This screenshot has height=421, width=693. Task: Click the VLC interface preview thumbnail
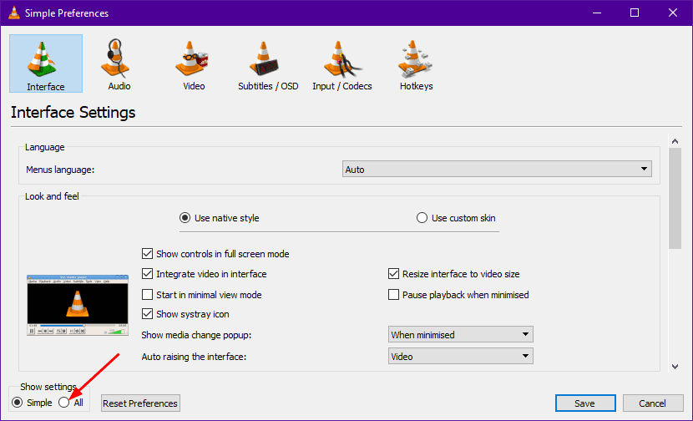click(78, 305)
